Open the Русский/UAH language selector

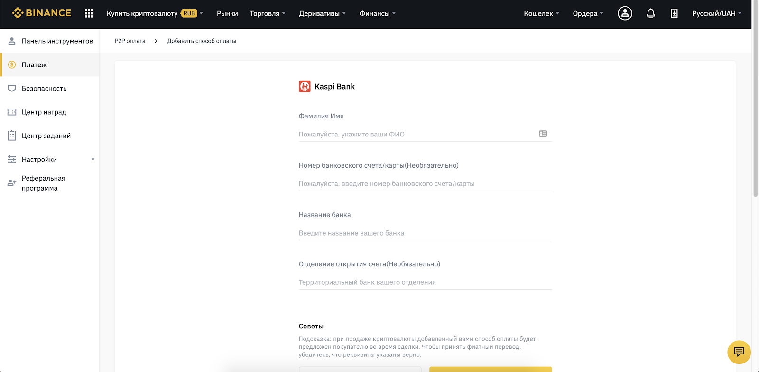717,13
